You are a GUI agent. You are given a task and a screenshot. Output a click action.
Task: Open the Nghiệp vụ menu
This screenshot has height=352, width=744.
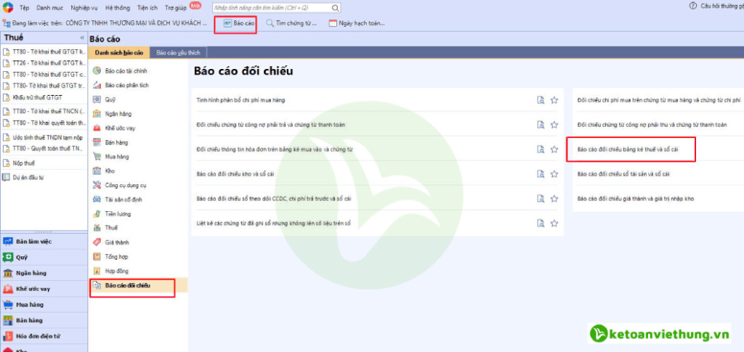click(84, 7)
